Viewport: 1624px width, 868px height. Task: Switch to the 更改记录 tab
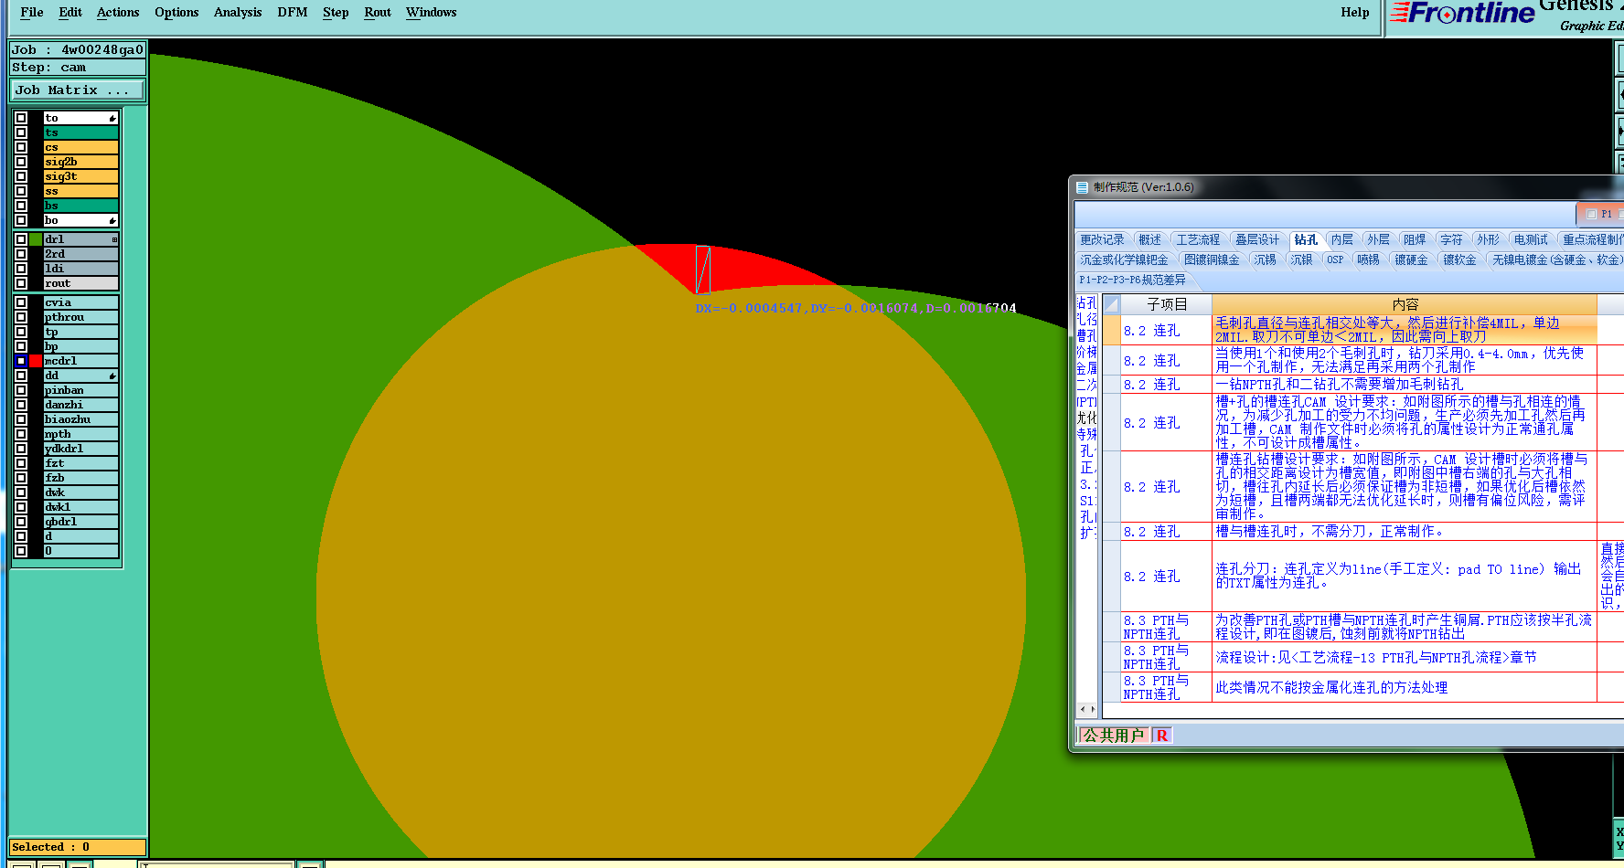click(x=1102, y=239)
